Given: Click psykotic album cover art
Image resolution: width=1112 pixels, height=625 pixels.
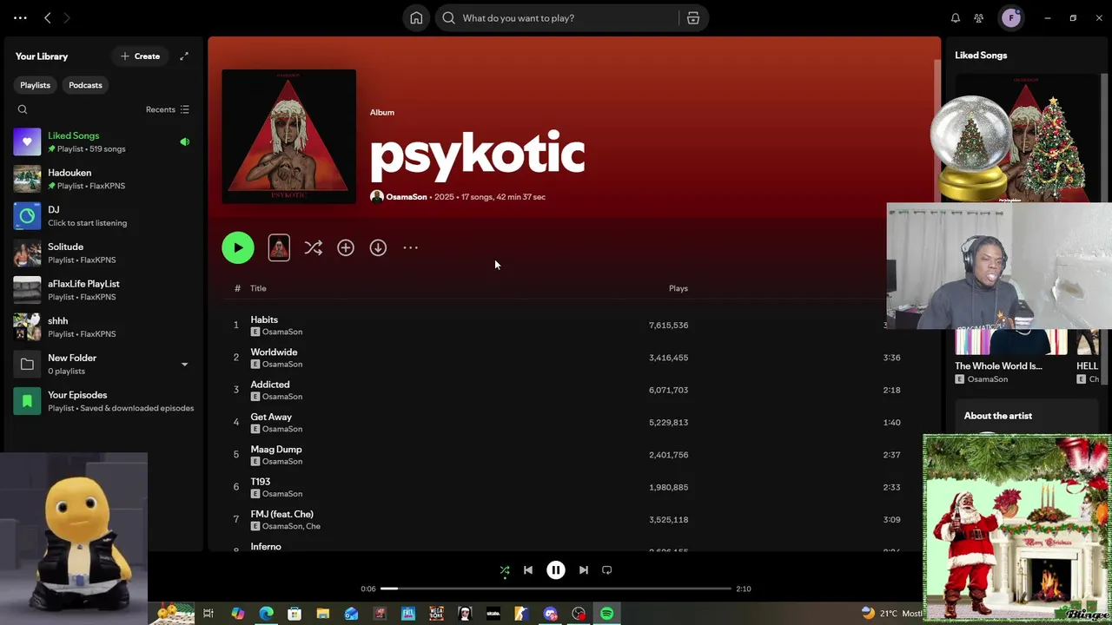Looking at the screenshot, I should tap(288, 136).
